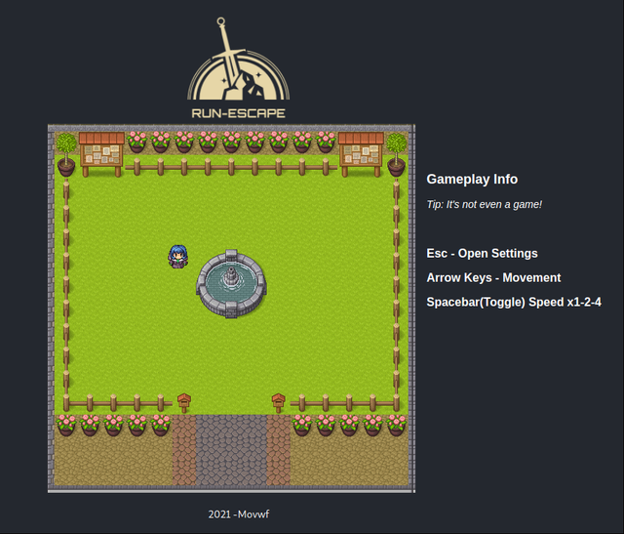Viewport: 624px width, 534px height.
Task: Click the potted tree in the top-left corner
Action: pos(66,154)
